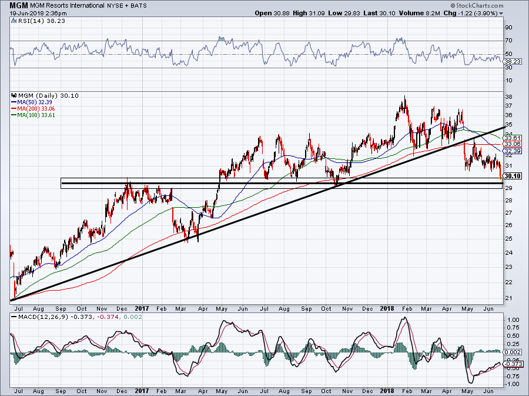The image size is (529, 396).
Task: Click the 38 label on the price axis
Action: 508,97
